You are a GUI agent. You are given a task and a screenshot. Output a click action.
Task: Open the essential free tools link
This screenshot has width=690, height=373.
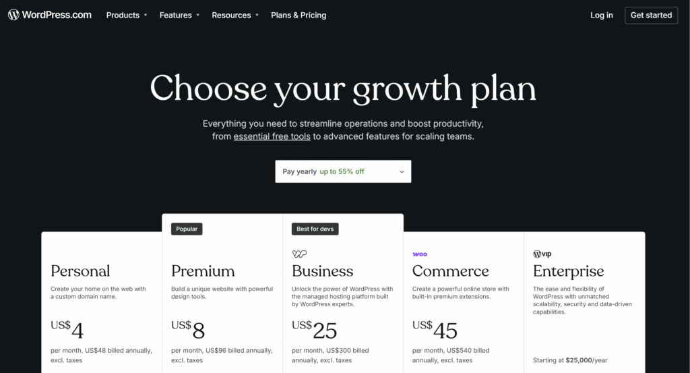272,136
